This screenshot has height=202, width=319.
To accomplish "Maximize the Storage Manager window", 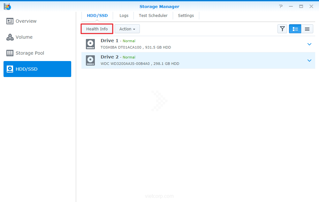I will coord(301,6).
